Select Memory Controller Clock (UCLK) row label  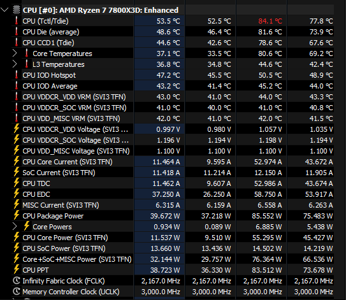click(x=71, y=292)
